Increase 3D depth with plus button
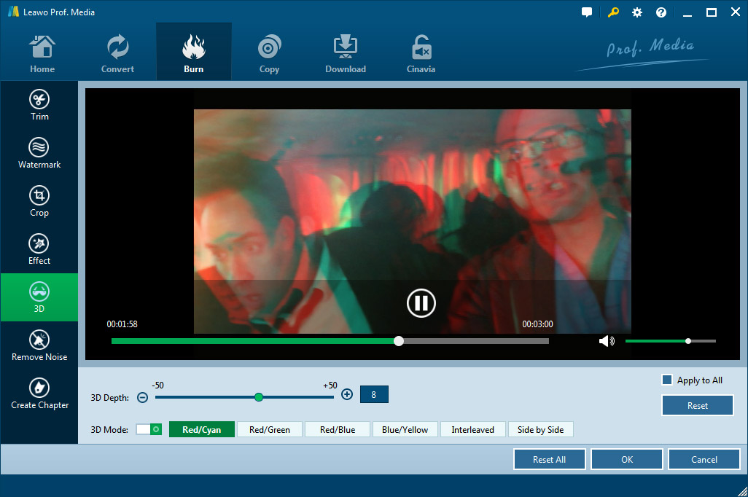 pos(347,394)
